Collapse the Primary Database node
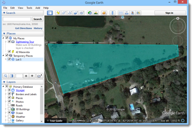Image resolution: width=194 pixels, height=130 pixels. pyautogui.click(x=3, y=86)
